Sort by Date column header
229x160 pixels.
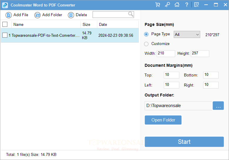(118, 24)
